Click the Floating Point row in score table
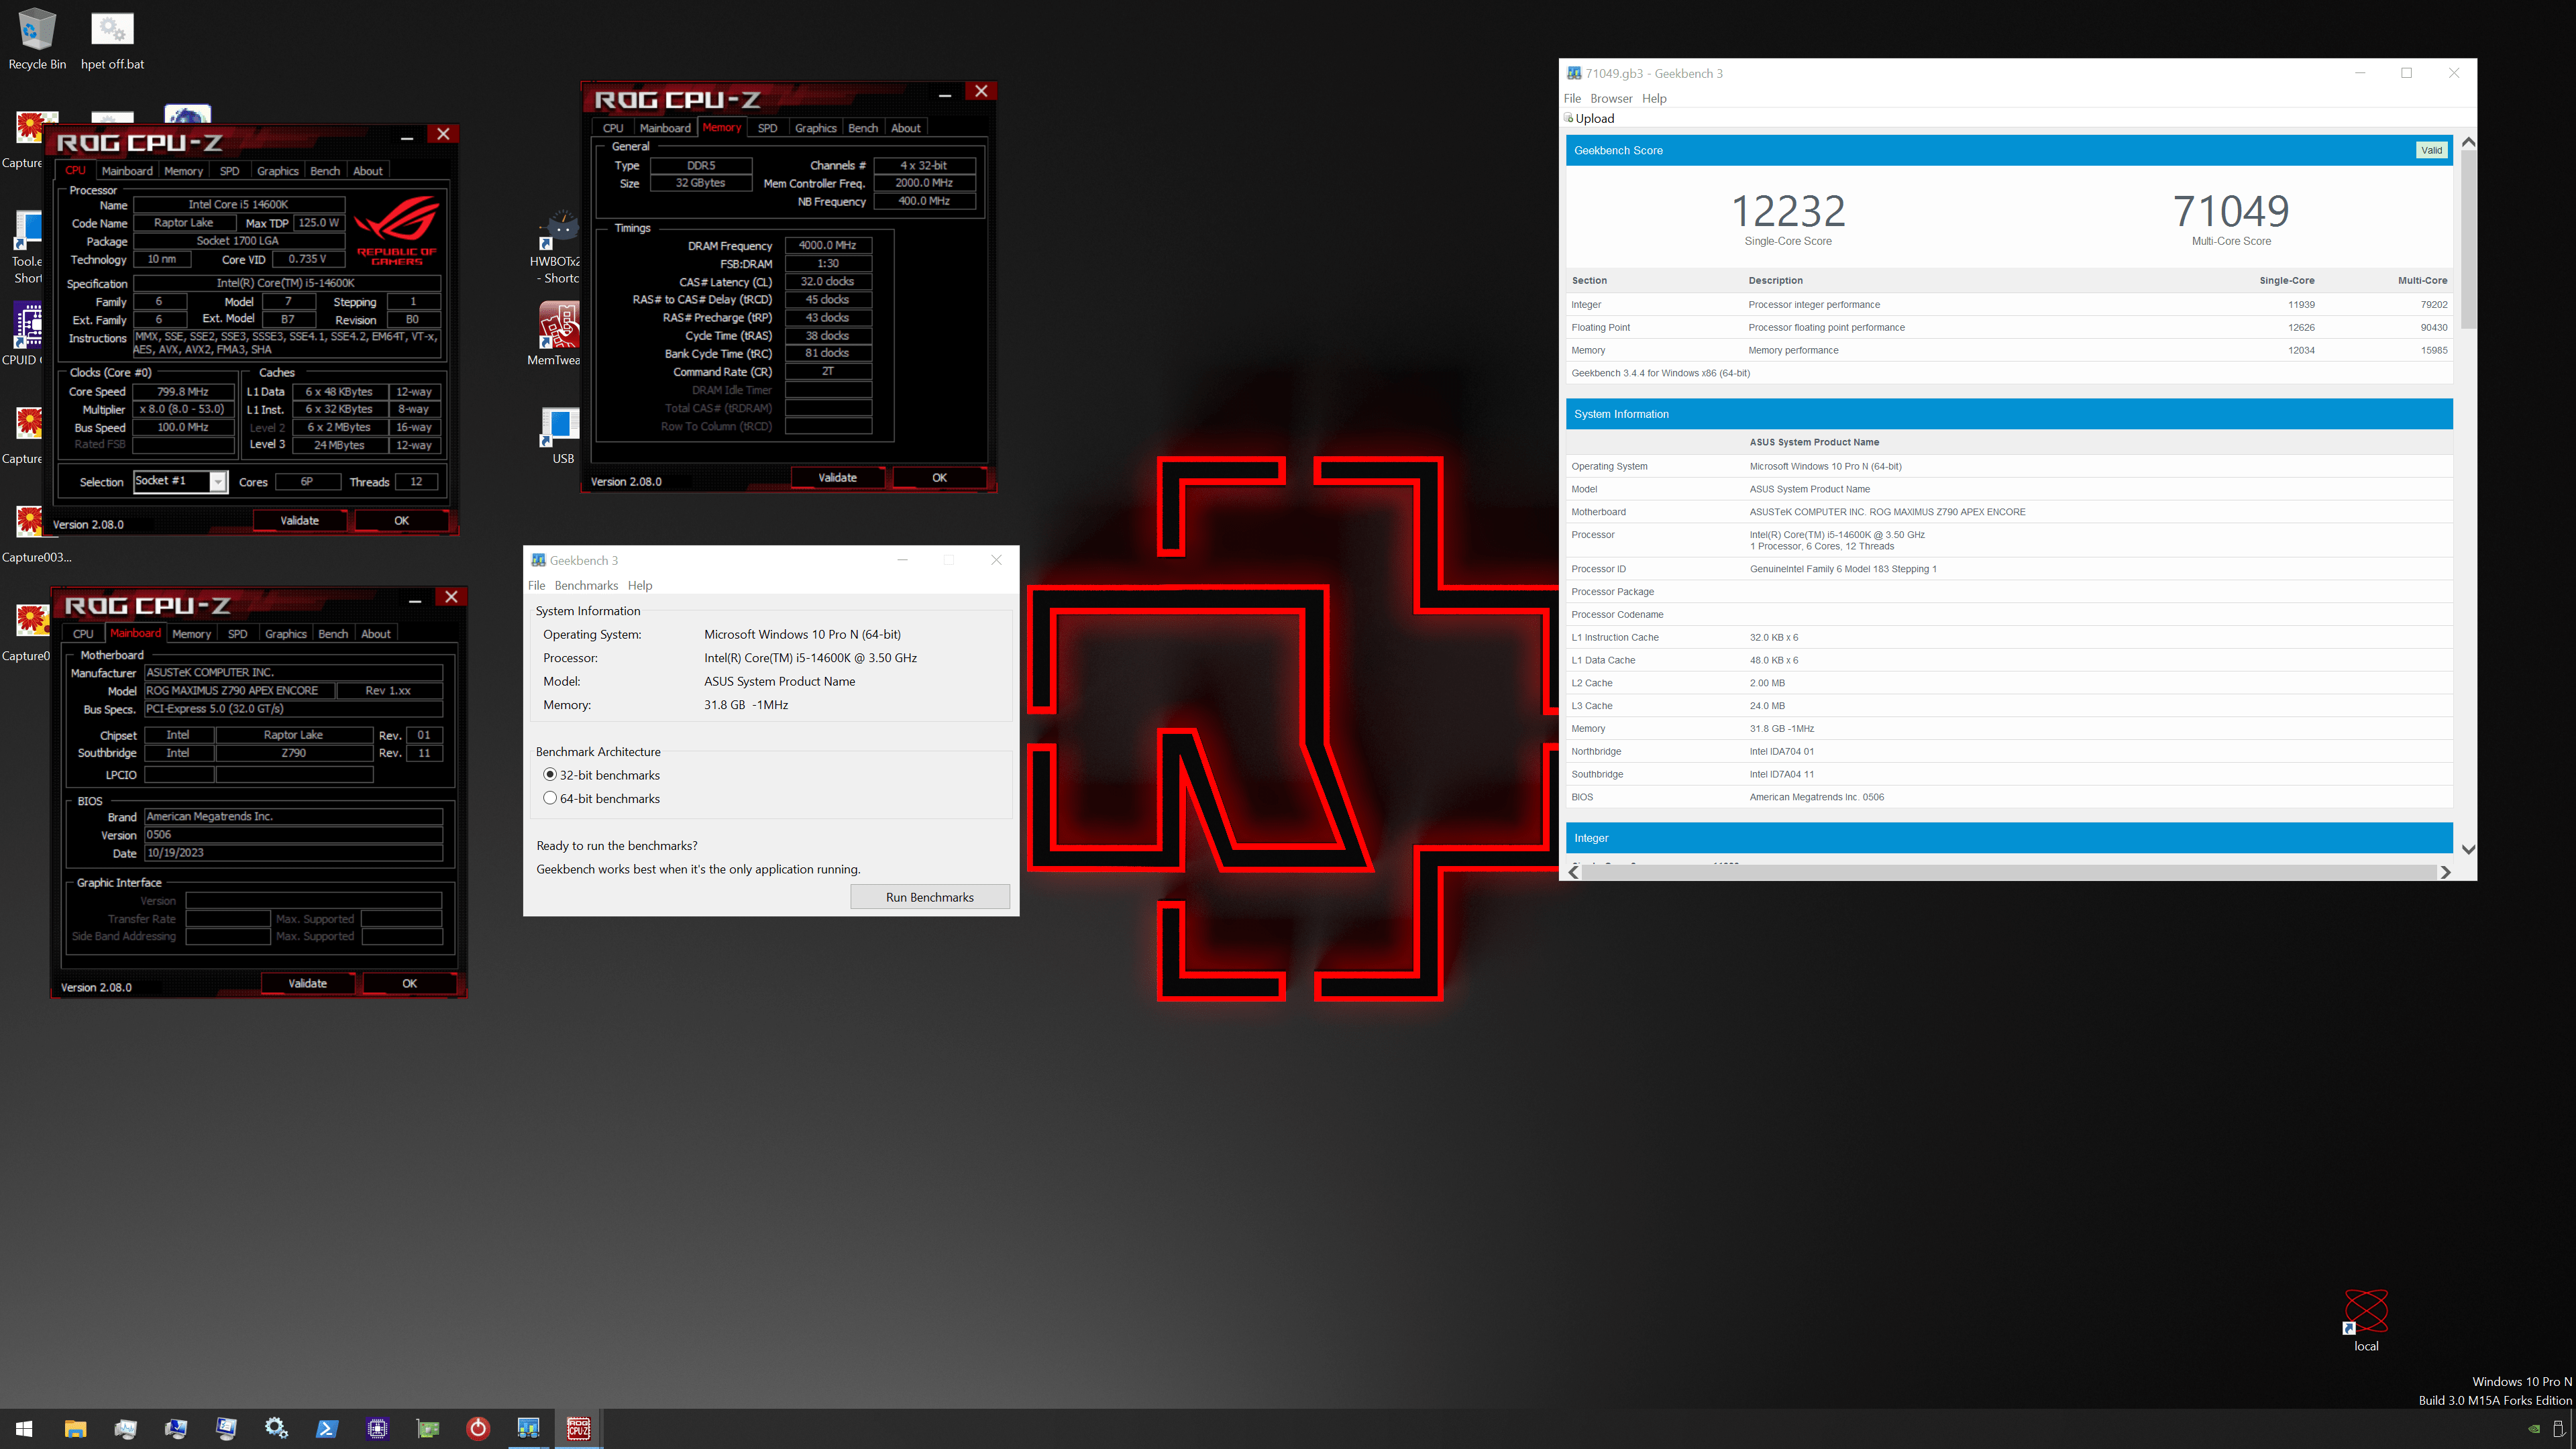 click(x=2009, y=327)
